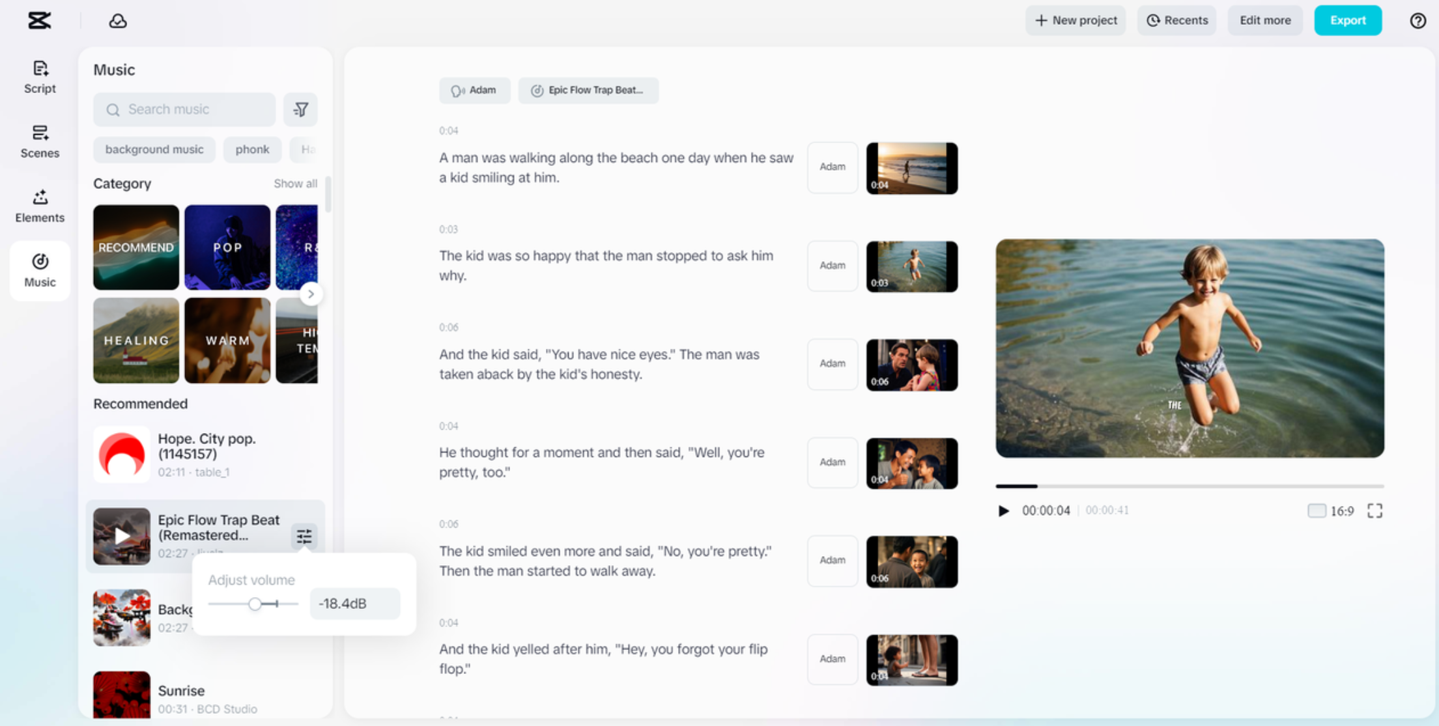The image size is (1439, 726).
Task: Open the Edit more menu
Action: click(x=1264, y=20)
